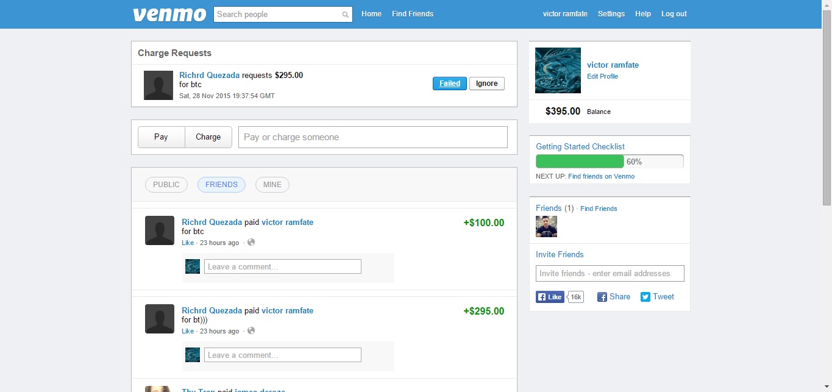This screenshot has height=392, width=832.
Task: Click the Venmo logo
Action: [169, 14]
